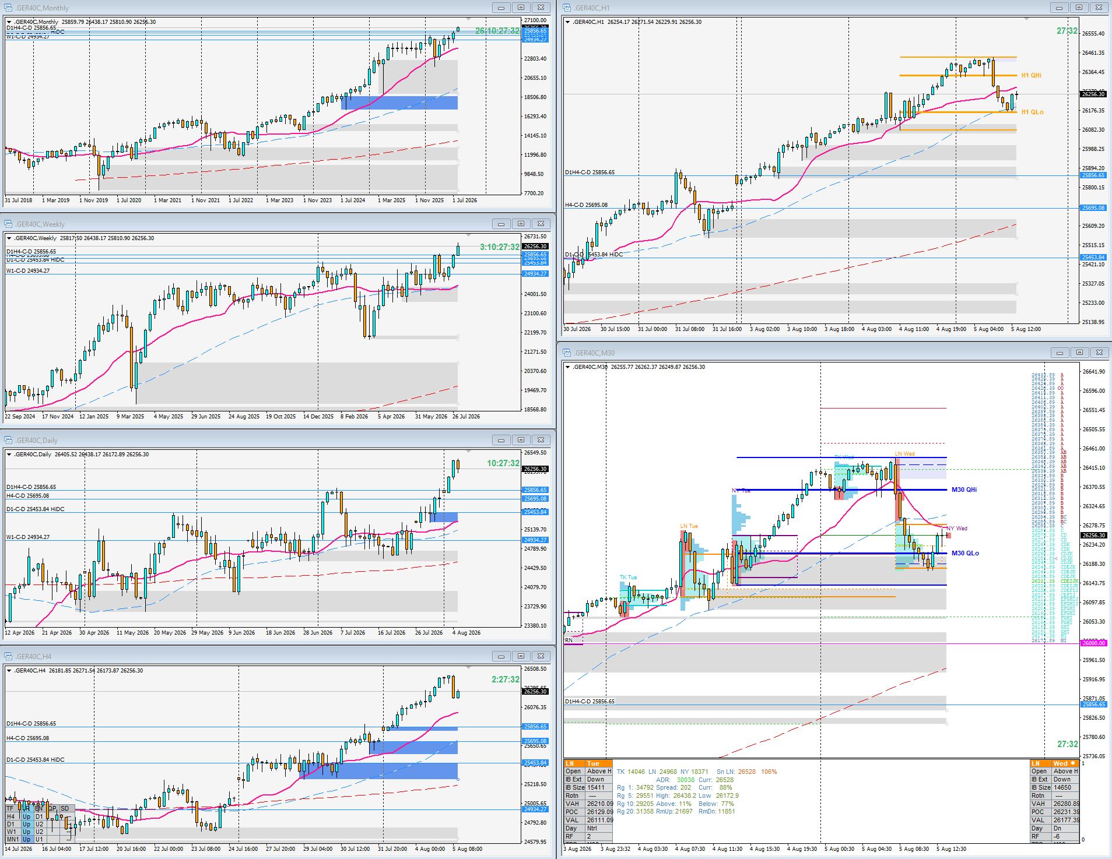Viewport: 1112px width, 859px height.
Task: Click the 'Sn LN: 26528' reading
Action: coord(736,772)
